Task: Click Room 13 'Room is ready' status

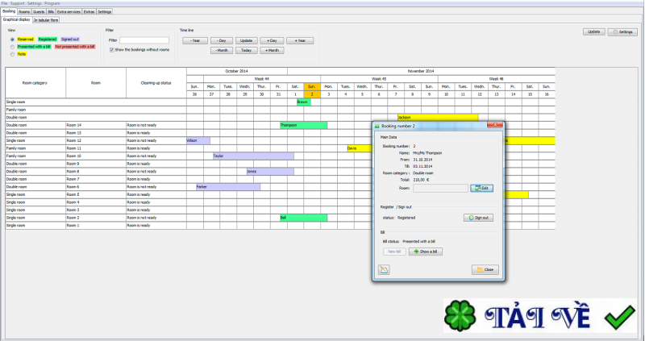Action: click(x=156, y=133)
